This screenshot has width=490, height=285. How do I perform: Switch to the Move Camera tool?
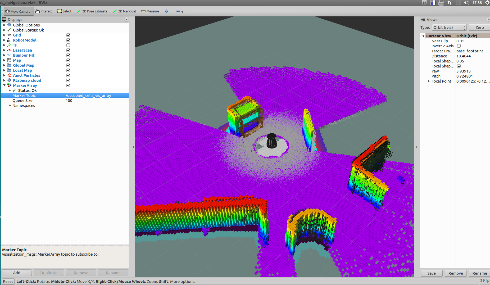click(19, 11)
